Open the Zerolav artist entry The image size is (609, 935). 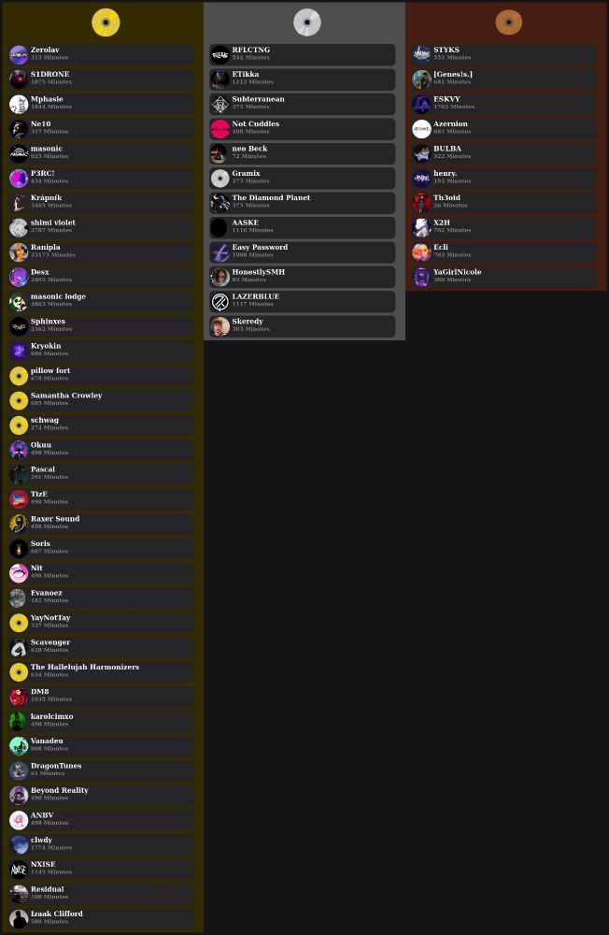(x=101, y=55)
